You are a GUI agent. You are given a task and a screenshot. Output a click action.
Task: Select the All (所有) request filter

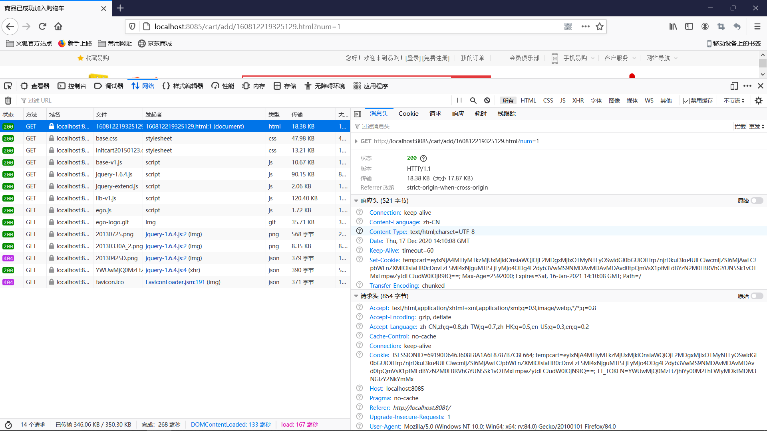(x=508, y=101)
